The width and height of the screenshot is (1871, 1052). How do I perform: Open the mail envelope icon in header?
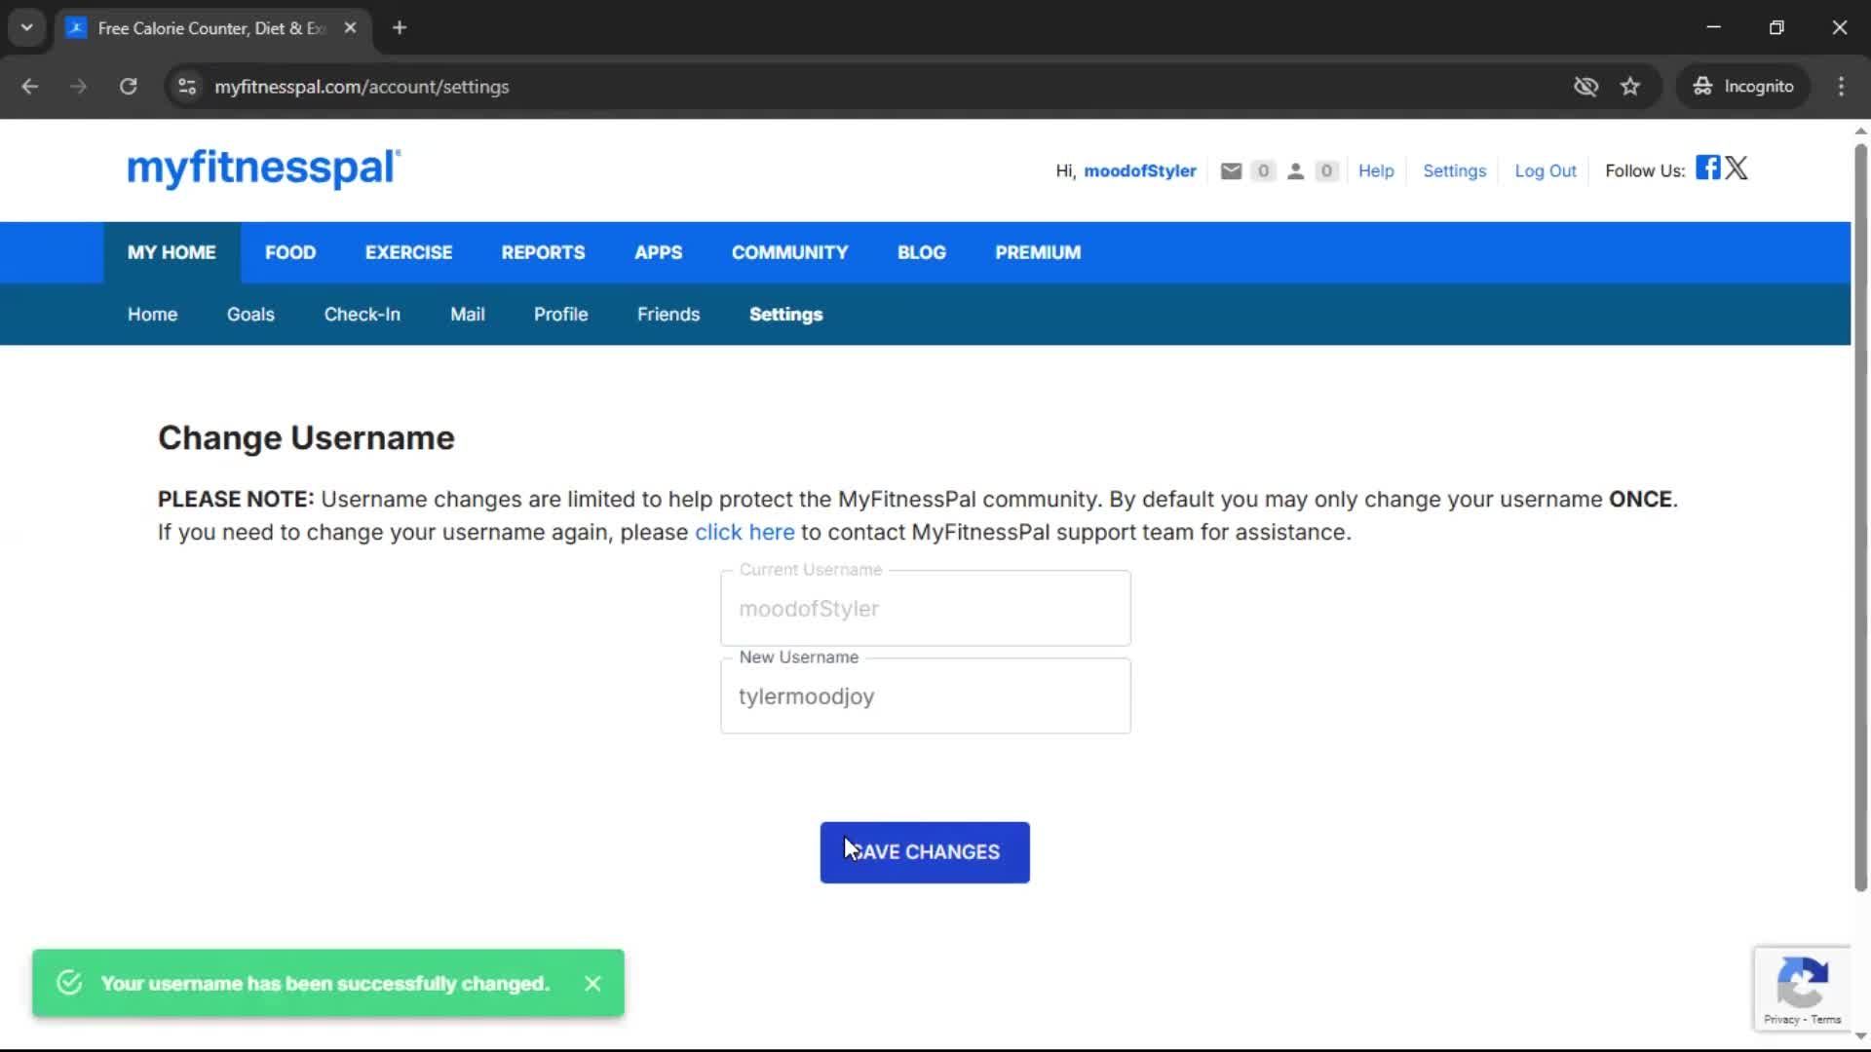tap(1231, 171)
